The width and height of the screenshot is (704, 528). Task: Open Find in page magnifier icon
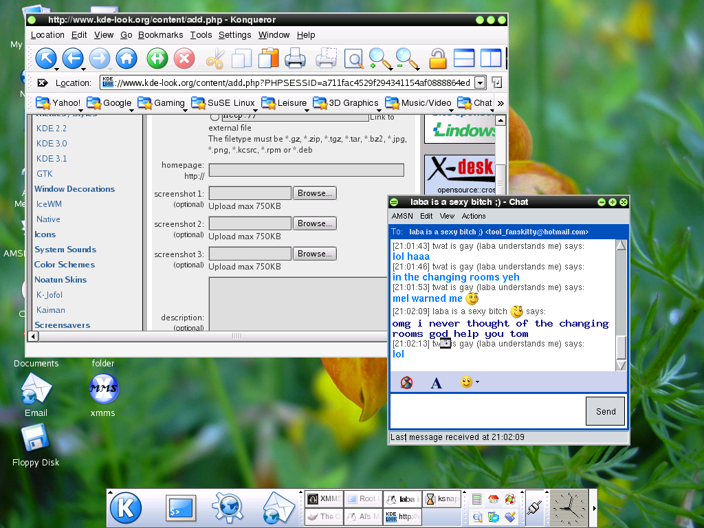(x=354, y=58)
